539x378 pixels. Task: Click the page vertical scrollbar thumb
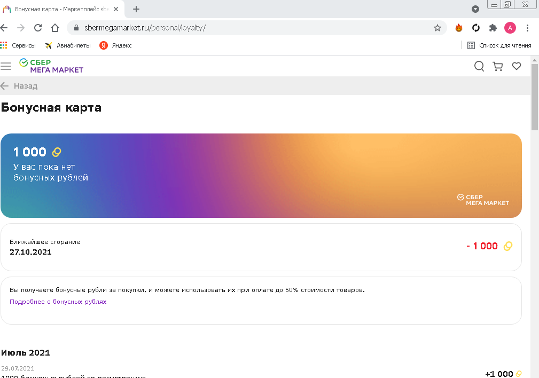coord(535,97)
